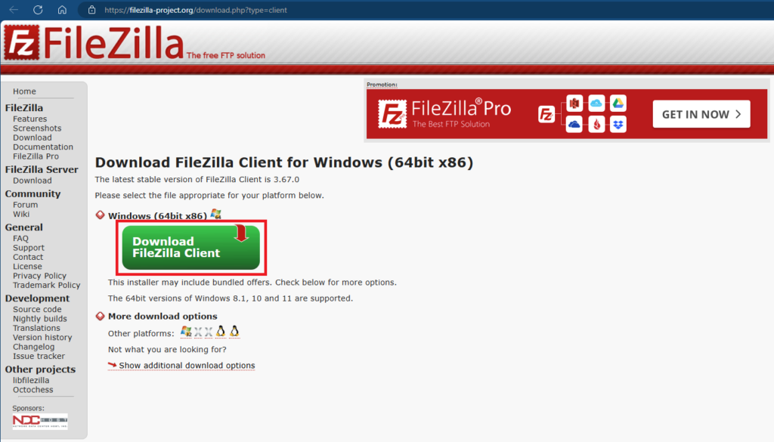Open Features under FileZilla section
This screenshot has width=774, height=442.
29,119
